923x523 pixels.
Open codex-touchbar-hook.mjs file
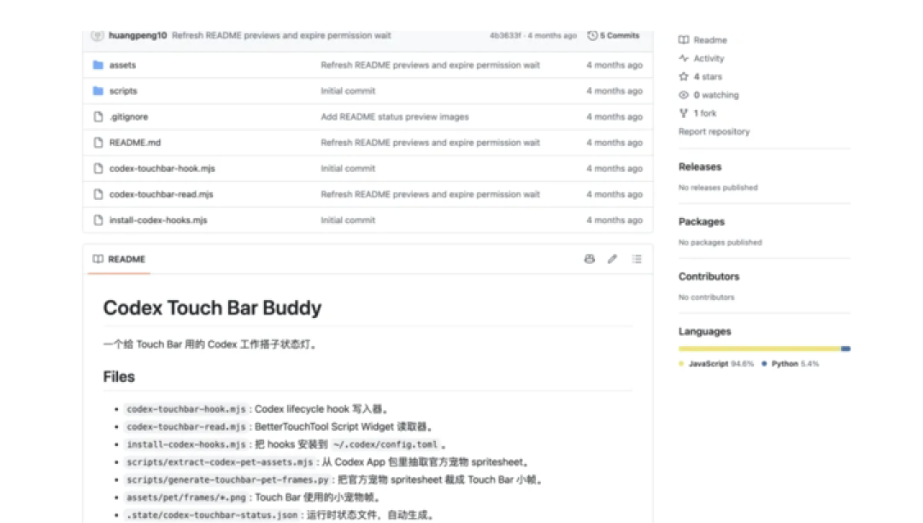162,168
